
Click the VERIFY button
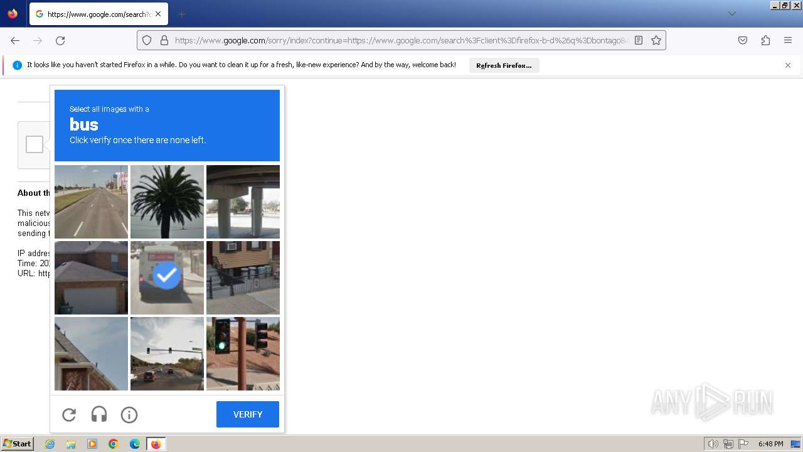click(x=248, y=414)
